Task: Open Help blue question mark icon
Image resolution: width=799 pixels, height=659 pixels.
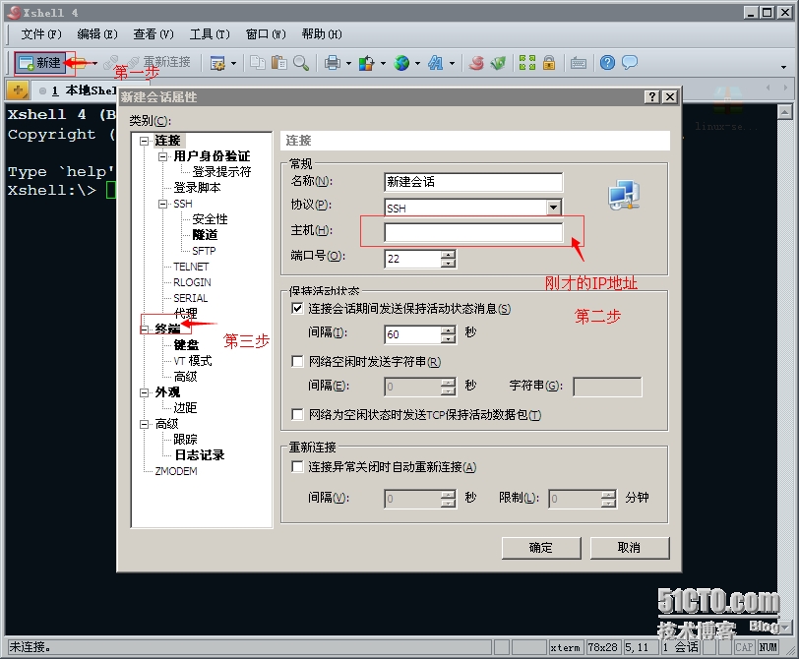Action: coord(607,63)
